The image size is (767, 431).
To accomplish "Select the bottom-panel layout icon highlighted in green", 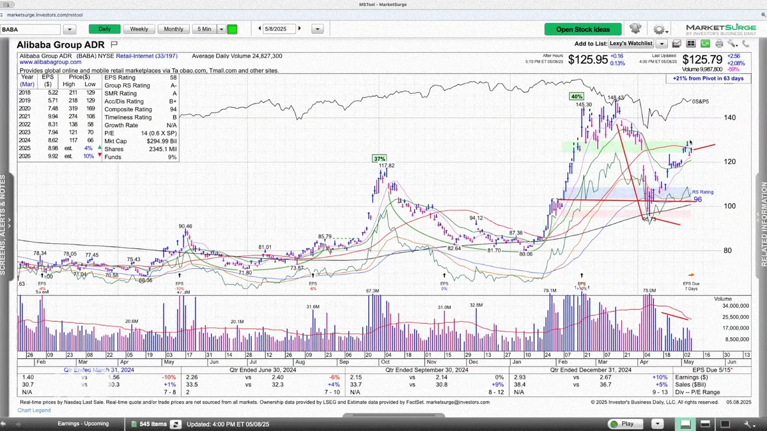I will coord(685,424).
